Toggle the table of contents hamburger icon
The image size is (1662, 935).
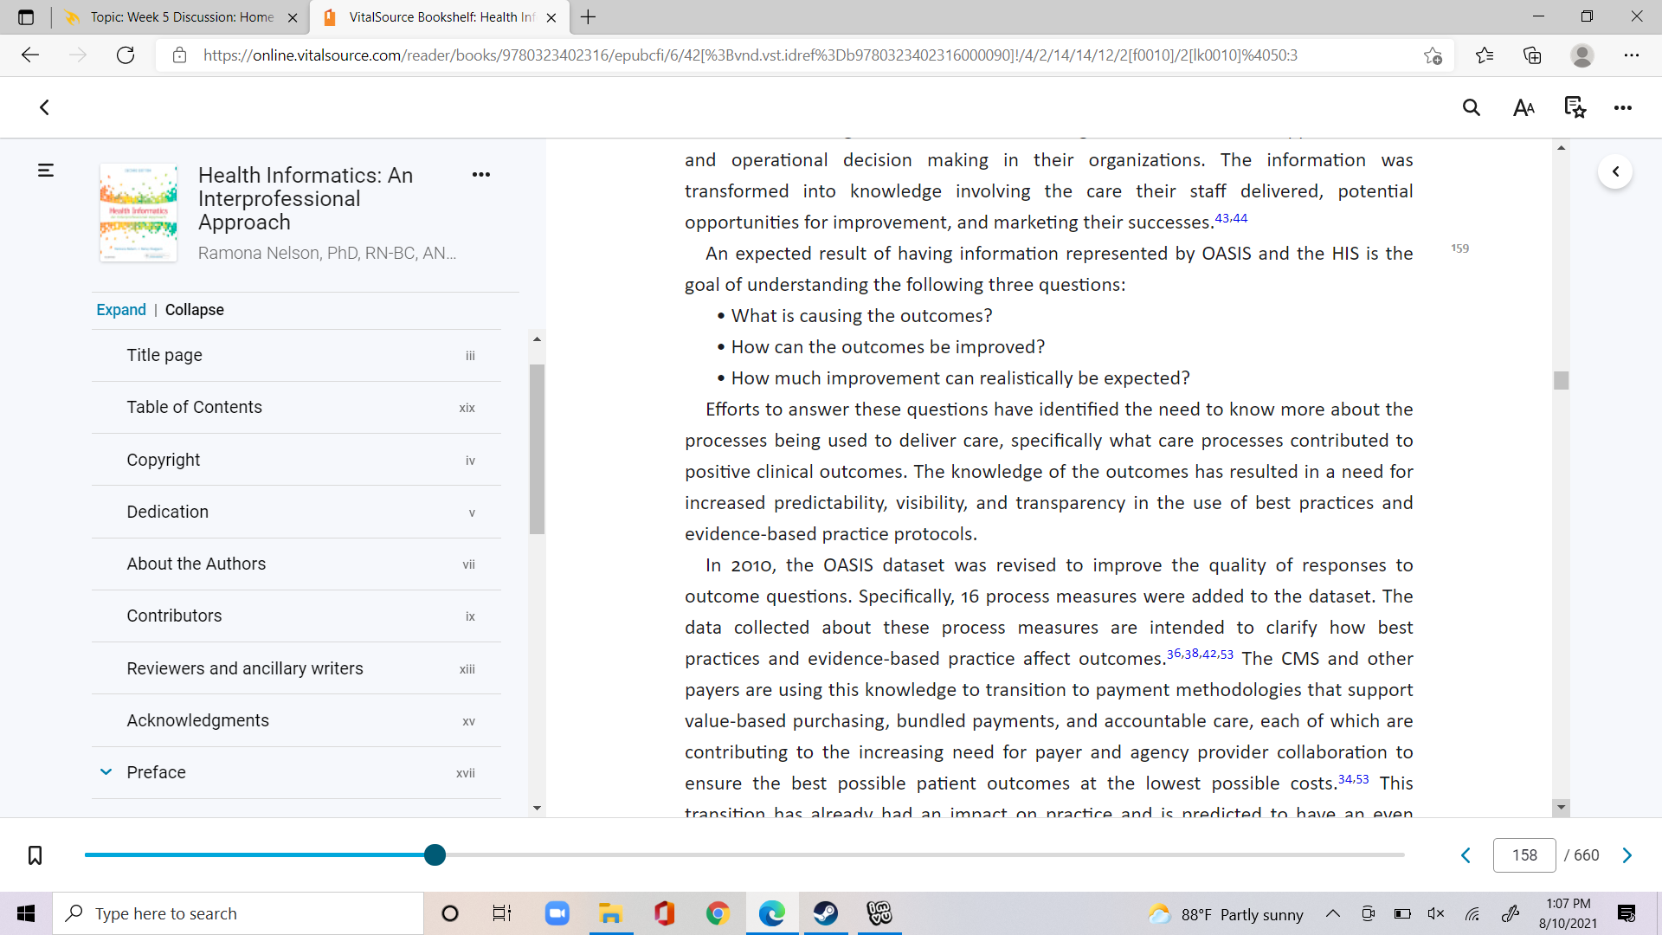coord(46,171)
